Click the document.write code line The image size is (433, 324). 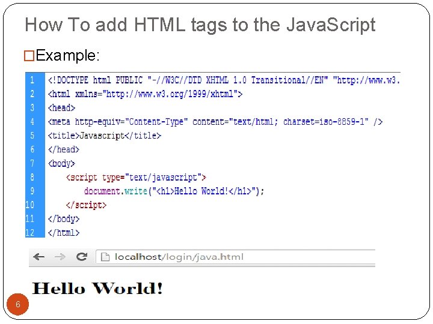tap(174, 191)
